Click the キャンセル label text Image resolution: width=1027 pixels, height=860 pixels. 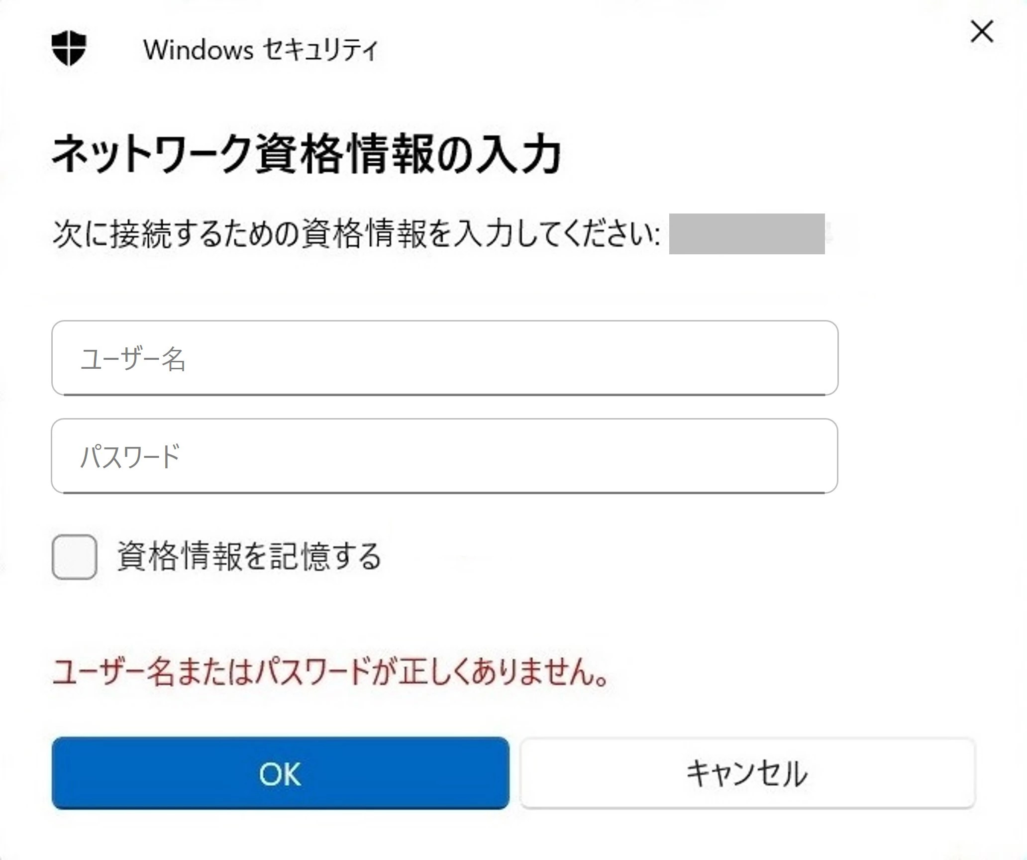click(x=747, y=774)
